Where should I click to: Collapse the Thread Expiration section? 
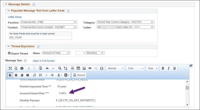[9, 46]
